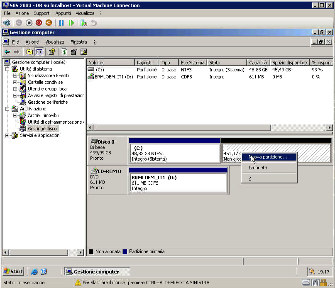The height and width of the screenshot is (288, 335).
Task: Click the Back arrow in Gestione computer
Action: (x=7, y=52)
